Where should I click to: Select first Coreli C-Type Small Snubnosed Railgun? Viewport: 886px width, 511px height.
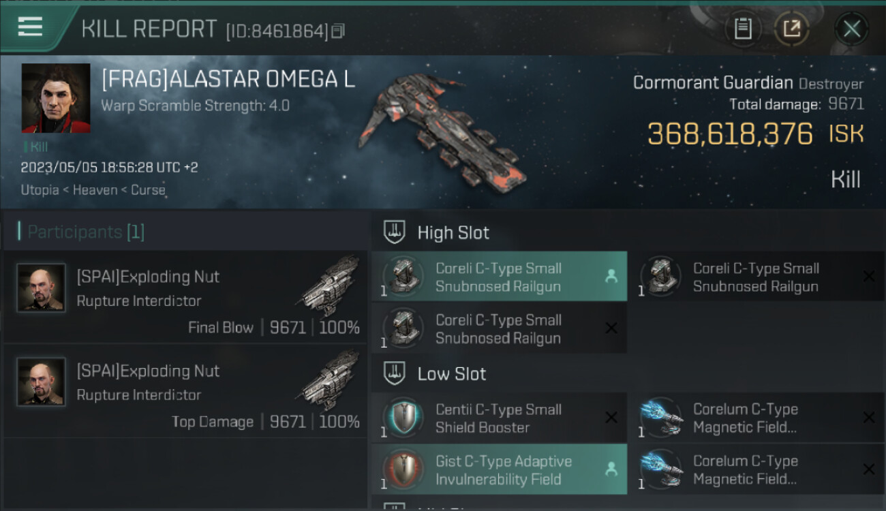[x=499, y=277]
